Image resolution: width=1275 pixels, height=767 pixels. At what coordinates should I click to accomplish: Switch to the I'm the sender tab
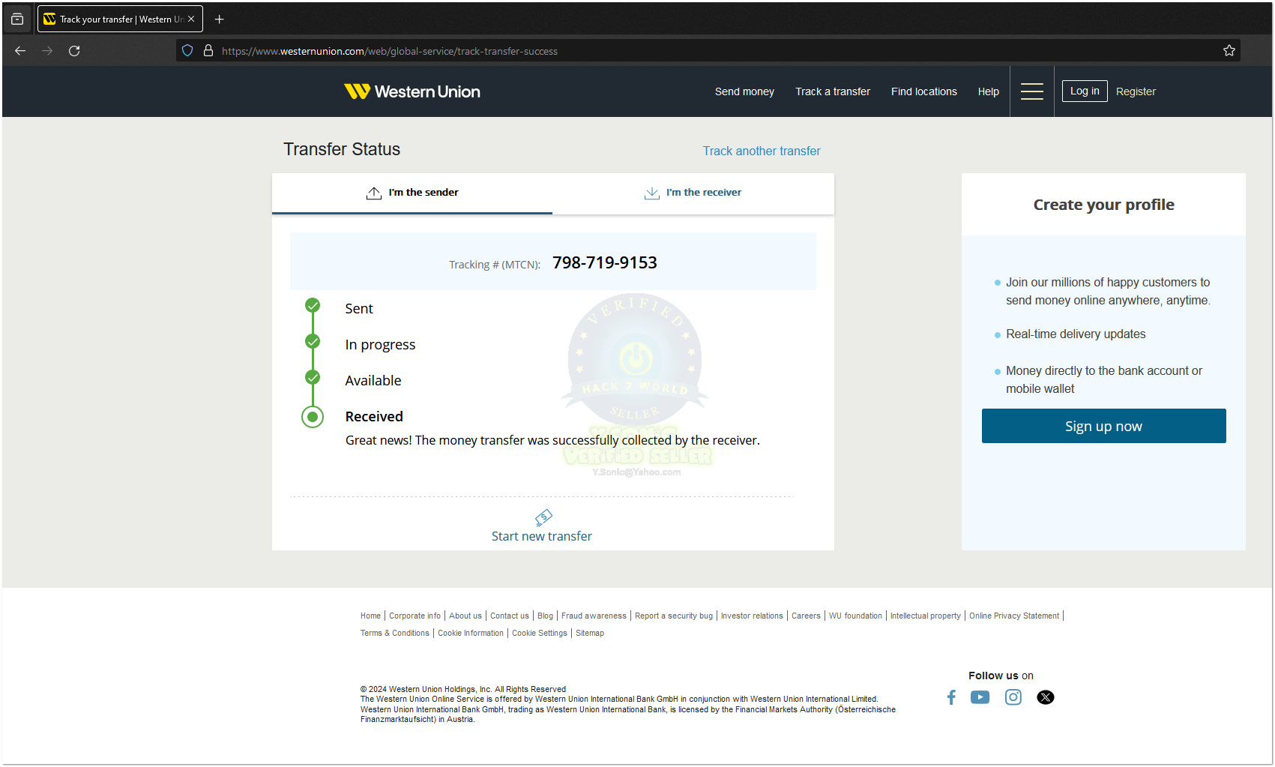[x=412, y=193]
